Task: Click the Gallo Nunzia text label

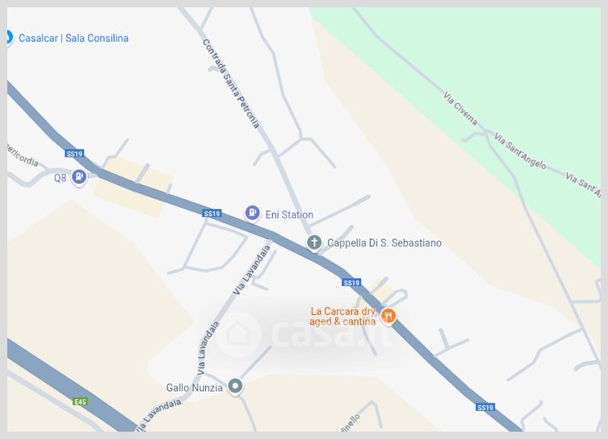Action: click(195, 387)
